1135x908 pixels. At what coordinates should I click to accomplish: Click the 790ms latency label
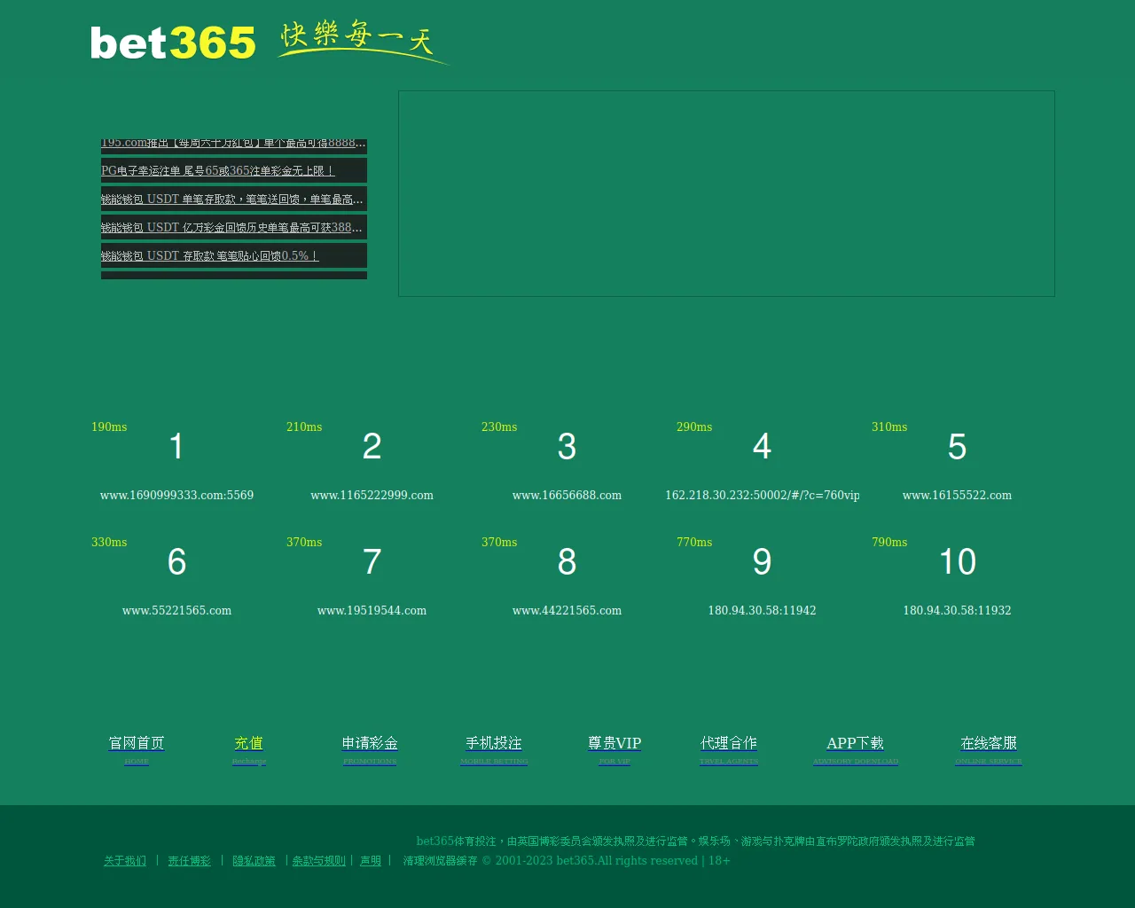889,542
